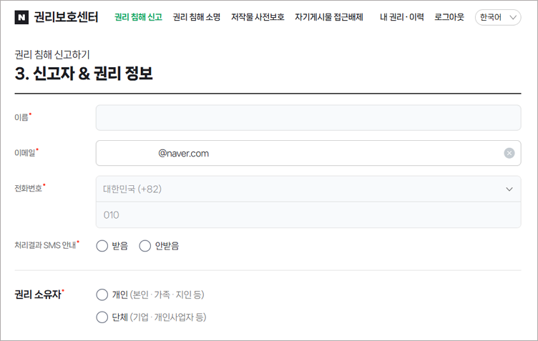Click the 010 phone number field
The height and width of the screenshot is (341, 538).
pyautogui.click(x=308, y=214)
